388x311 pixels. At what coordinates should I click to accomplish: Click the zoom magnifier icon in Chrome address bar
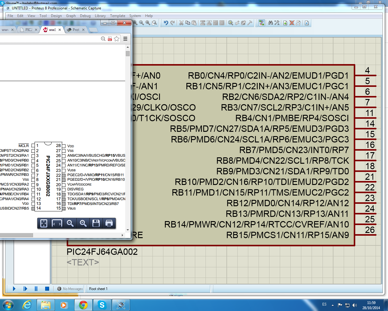pyautogui.click(x=103, y=39)
